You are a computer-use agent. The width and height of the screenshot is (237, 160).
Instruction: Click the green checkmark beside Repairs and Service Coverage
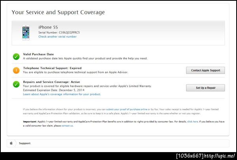coord(16,84)
